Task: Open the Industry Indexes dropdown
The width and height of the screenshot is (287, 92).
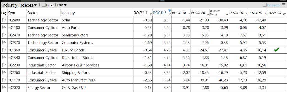Action: 19,5
